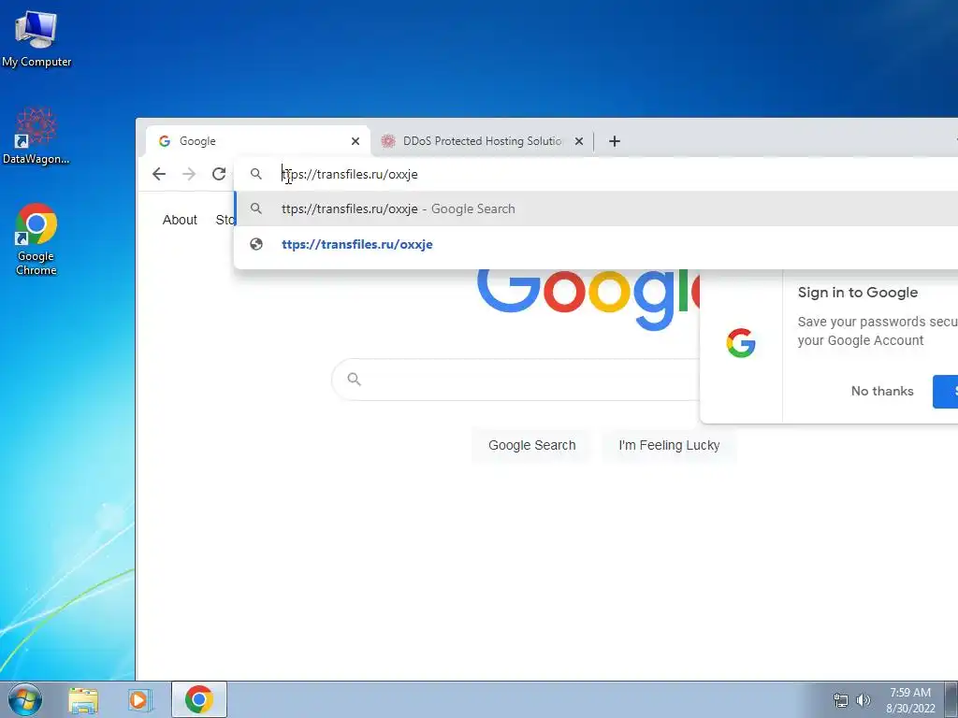Open the volume tray icon
This screenshot has height=718, width=958.
coord(863,700)
